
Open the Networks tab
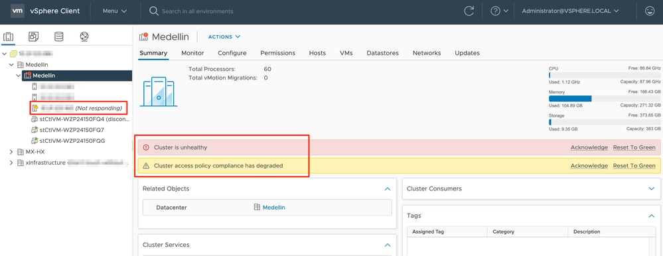tap(427, 53)
